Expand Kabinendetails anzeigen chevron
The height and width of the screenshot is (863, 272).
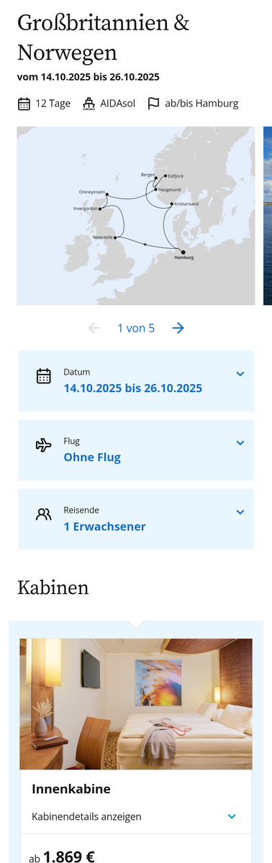[x=232, y=816]
